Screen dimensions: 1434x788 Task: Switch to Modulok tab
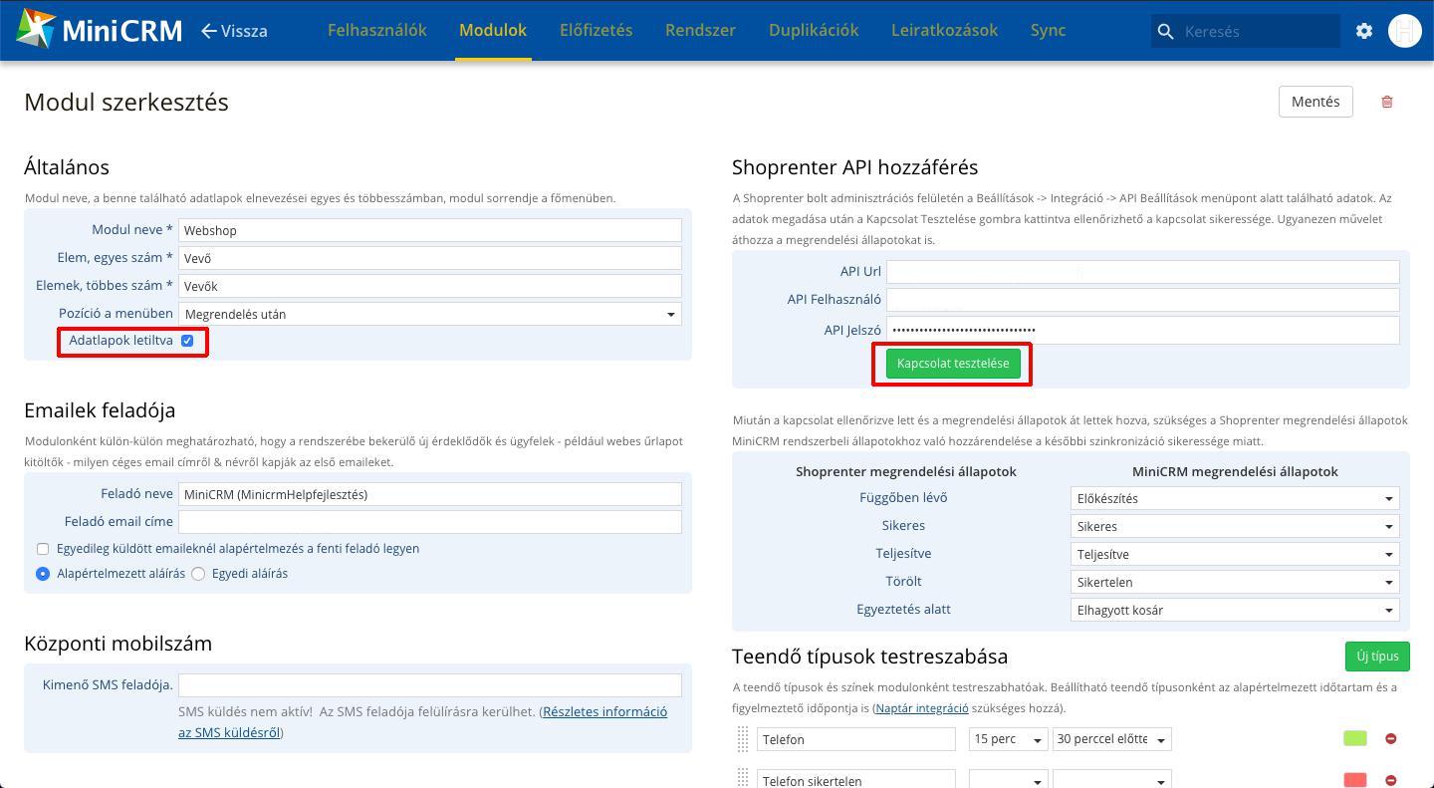[493, 30]
